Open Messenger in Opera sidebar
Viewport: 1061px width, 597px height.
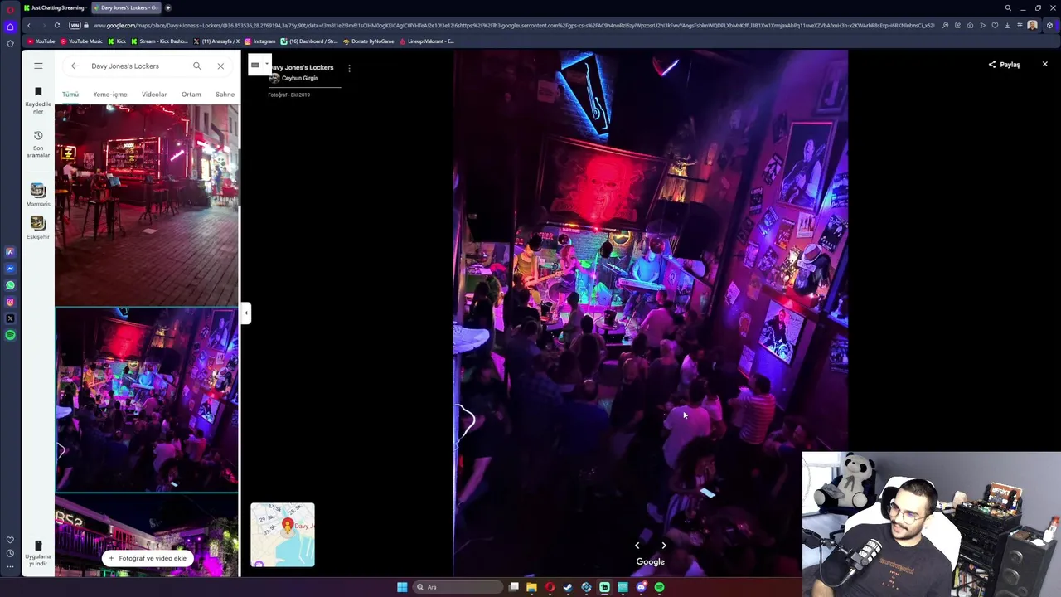tap(10, 269)
